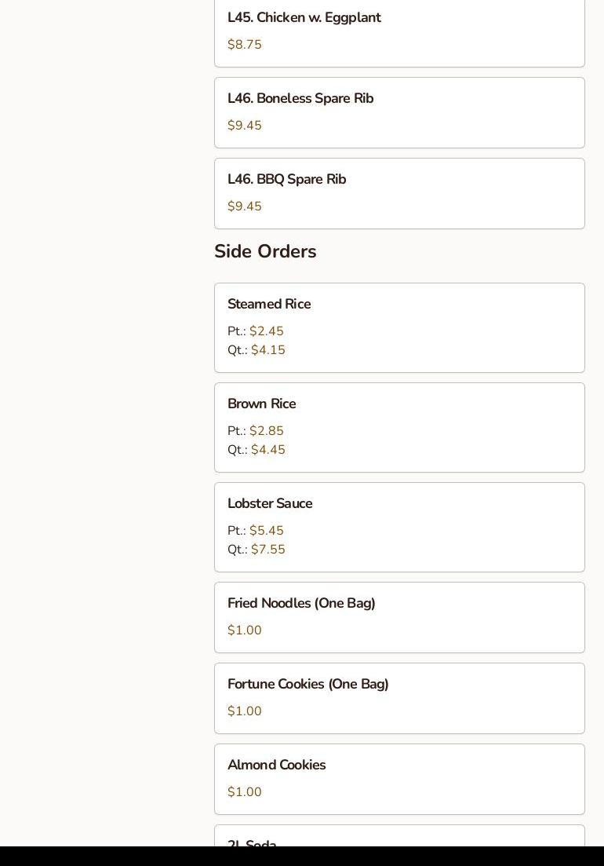Choose the Brown Rice pint price $2.85
This screenshot has width=604, height=866.
pyautogui.click(x=267, y=431)
